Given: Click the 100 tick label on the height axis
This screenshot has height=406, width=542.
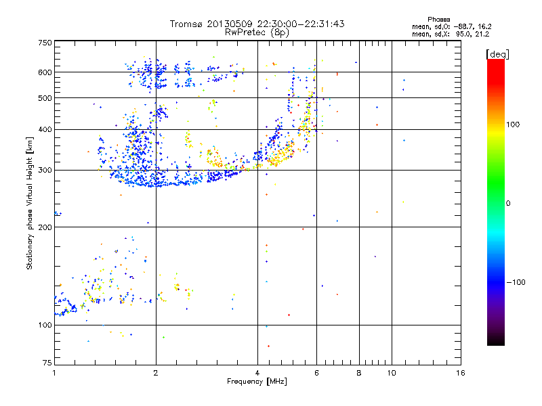Looking at the screenshot, I should pos(45,325).
